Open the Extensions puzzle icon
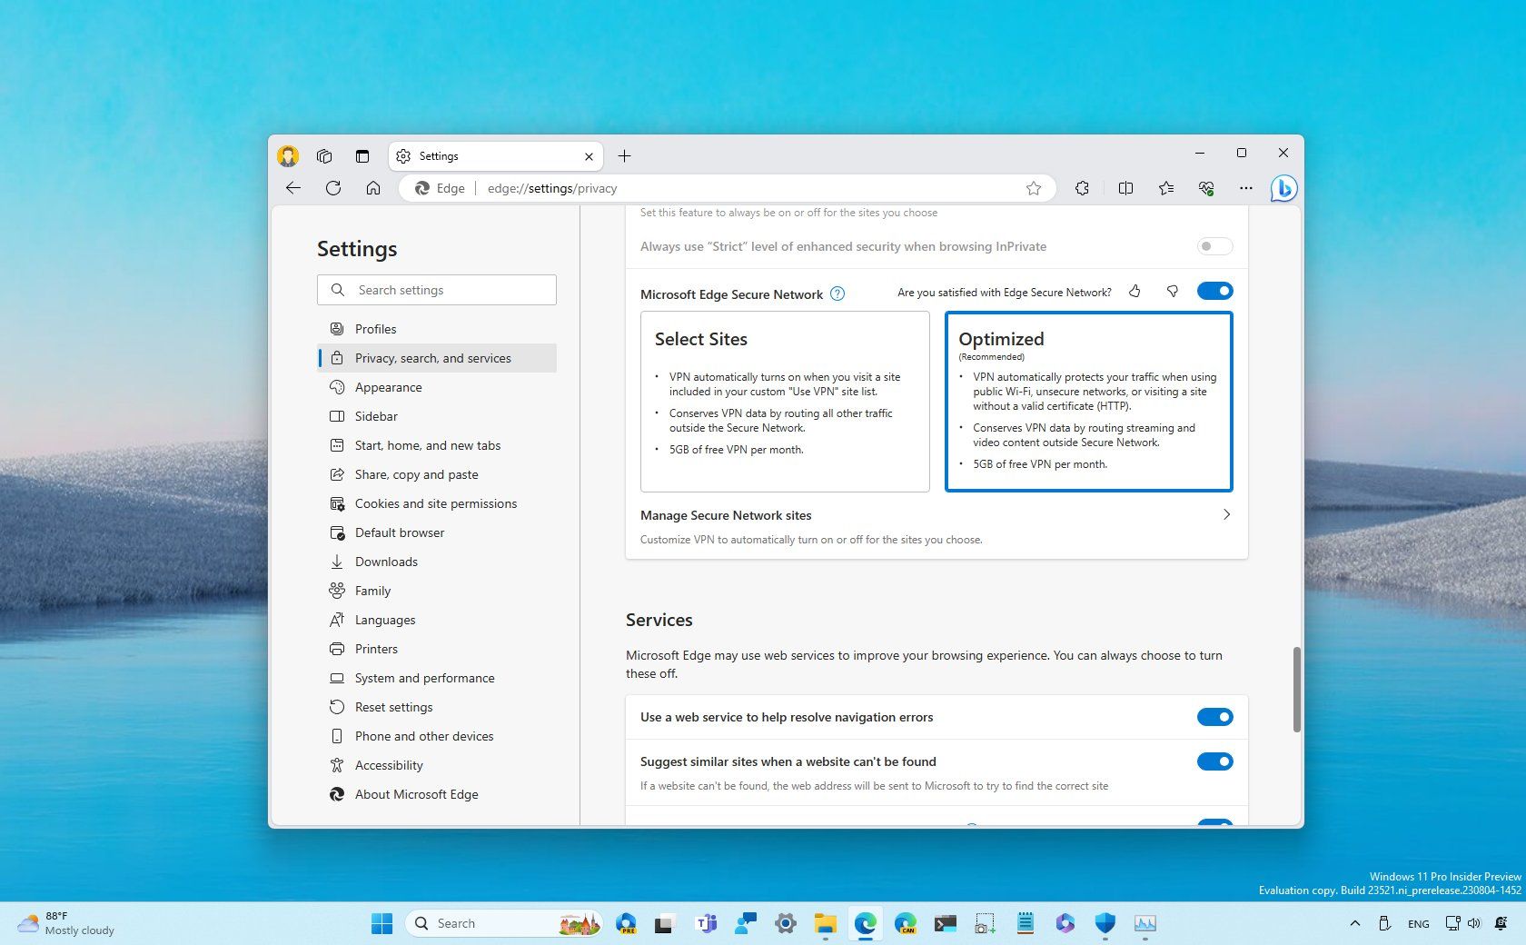The height and width of the screenshot is (945, 1526). (1081, 188)
